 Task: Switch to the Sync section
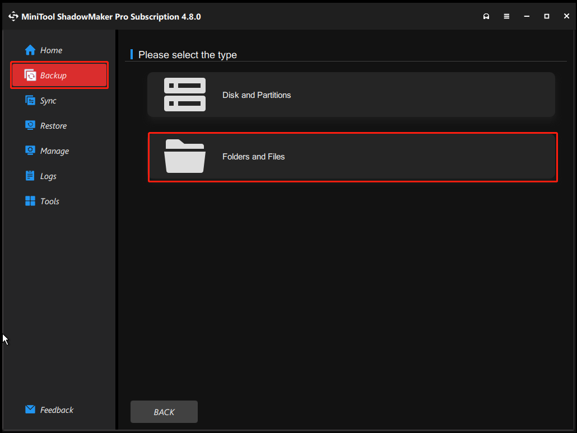point(48,100)
